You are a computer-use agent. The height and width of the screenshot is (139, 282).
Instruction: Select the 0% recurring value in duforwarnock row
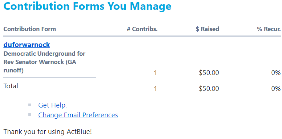click(x=276, y=73)
